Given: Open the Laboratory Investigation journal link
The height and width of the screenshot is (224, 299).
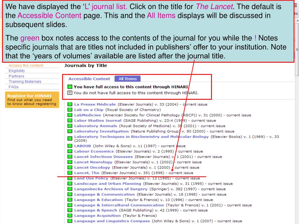Looking at the screenshot, I should click(101, 131).
